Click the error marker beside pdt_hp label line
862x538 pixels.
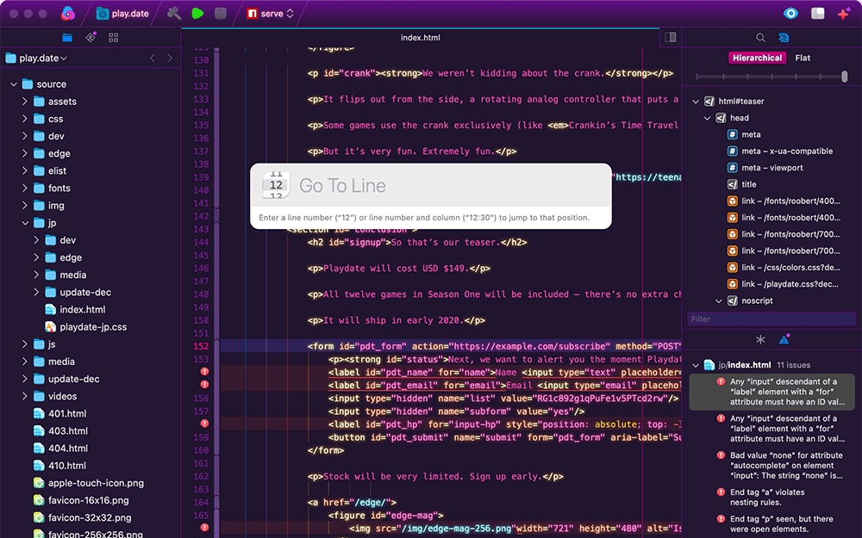204,424
